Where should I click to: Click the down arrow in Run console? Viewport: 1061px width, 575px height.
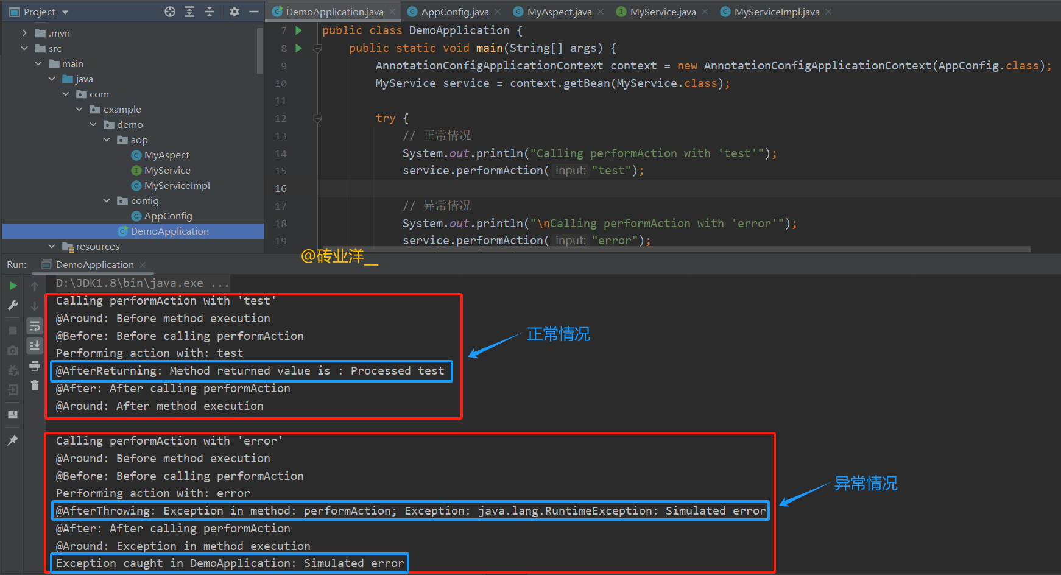pos(35,306)
